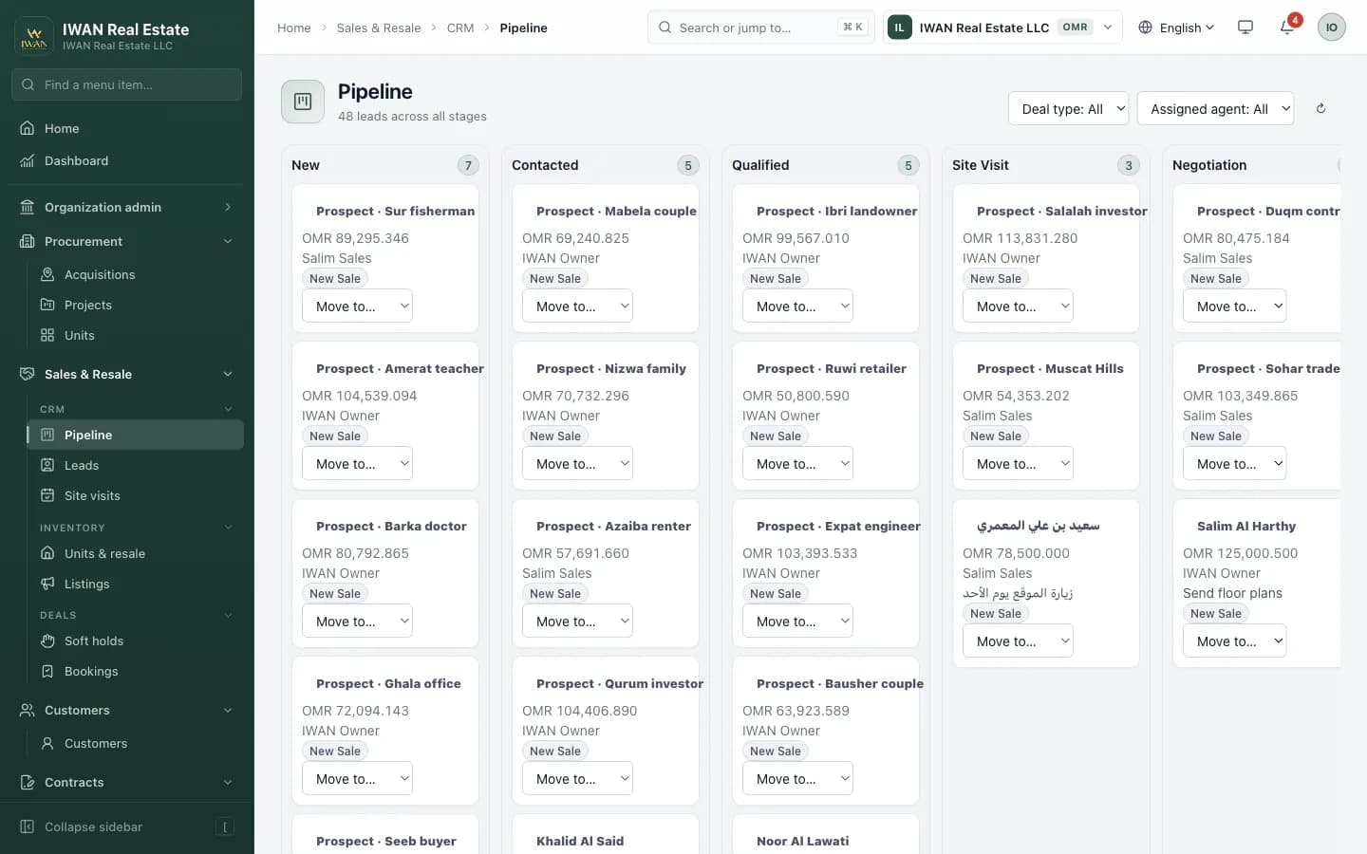The width and height of the screenshot is (1367, 854).
Task: Open Customers page under Customers section
Action: (x=135, y=743)
